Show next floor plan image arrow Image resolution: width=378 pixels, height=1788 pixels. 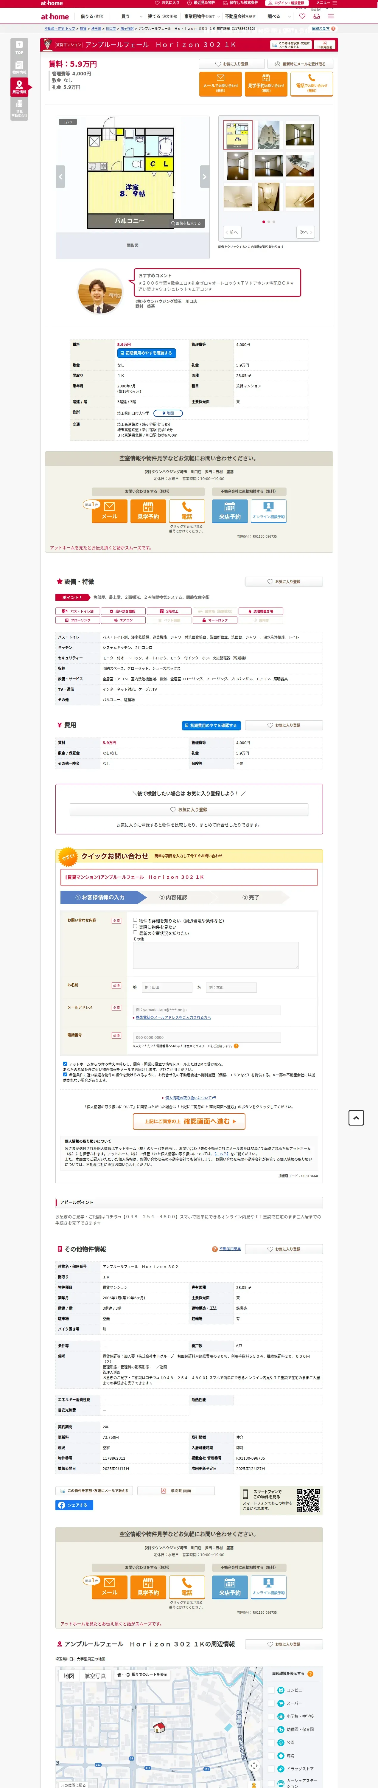[x=205, y=176]
